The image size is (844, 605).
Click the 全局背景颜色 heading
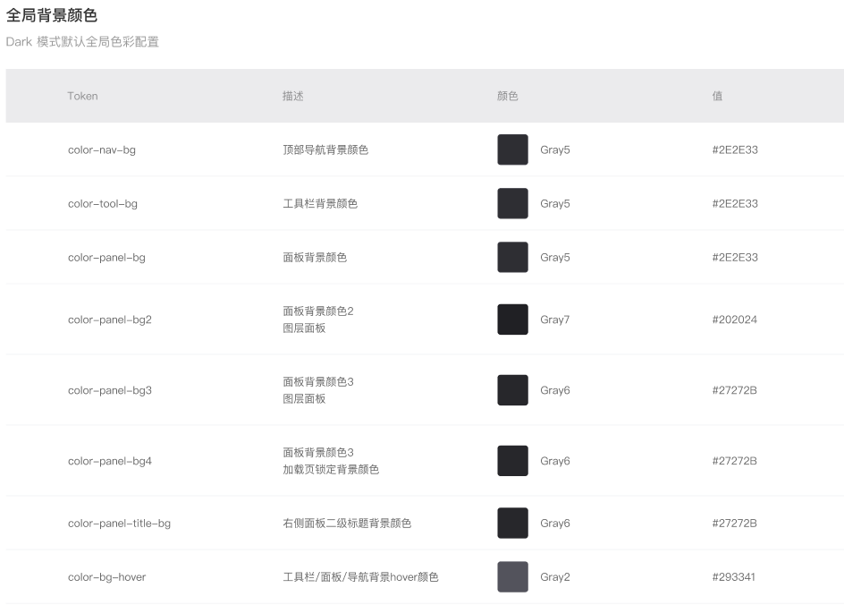click(52, 15)
